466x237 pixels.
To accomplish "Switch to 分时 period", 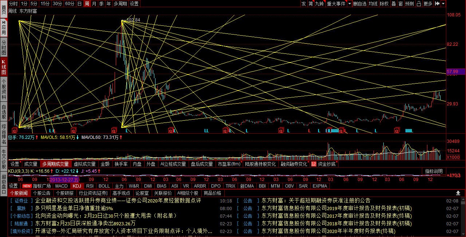I will pyautogui.click(x=13, y=4).
